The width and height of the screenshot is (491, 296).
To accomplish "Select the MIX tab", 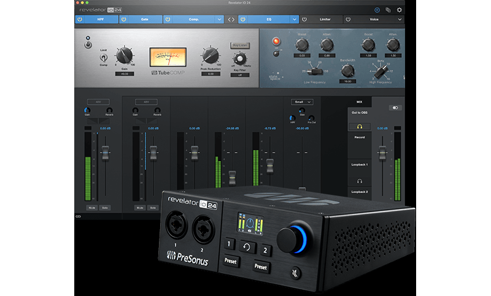I will point(359,102).
